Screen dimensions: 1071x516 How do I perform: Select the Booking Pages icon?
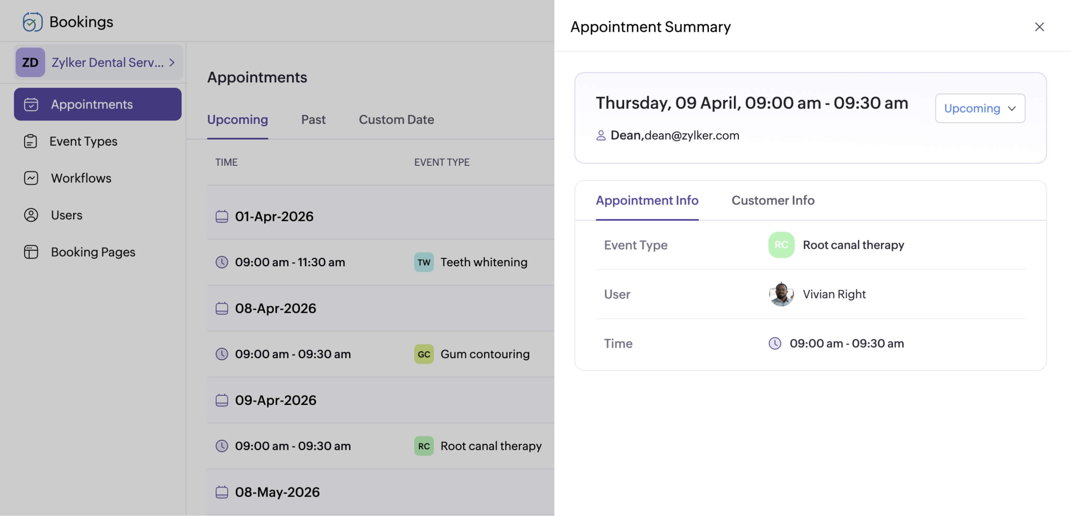31,252
